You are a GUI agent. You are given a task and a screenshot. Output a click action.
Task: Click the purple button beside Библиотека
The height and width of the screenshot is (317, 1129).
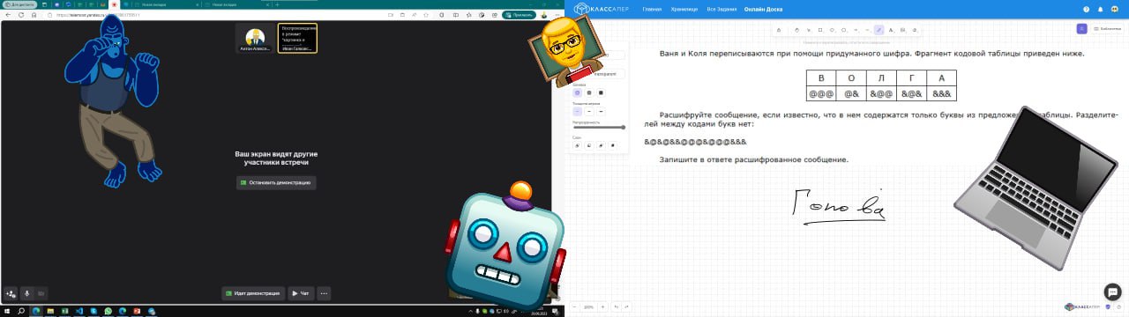coord(1081,29)
